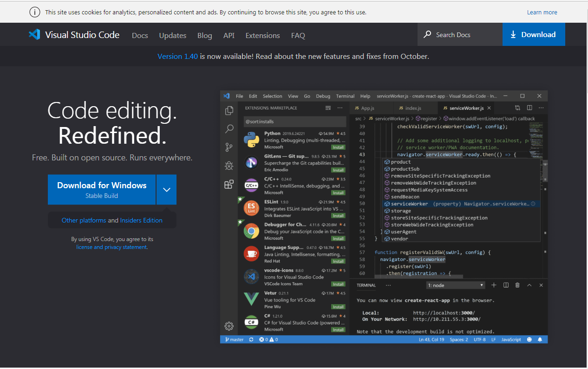588x369 pixels.
Task: Click the JavaScript language mode in status bar
Action: [x=511, y=340]
